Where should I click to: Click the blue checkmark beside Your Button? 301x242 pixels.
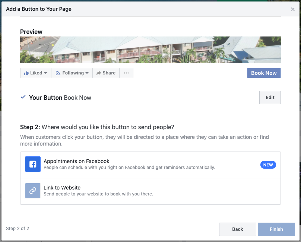pyautogui.click(x=23, y=97)
